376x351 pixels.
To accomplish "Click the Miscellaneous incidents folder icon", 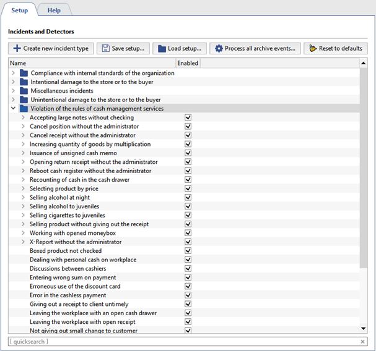I will pyautogui.click(x=24, y=91).
